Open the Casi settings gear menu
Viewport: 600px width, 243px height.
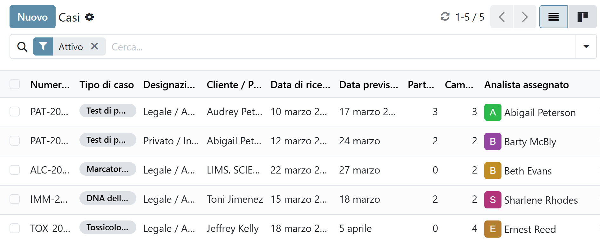[x=90, y=17]
